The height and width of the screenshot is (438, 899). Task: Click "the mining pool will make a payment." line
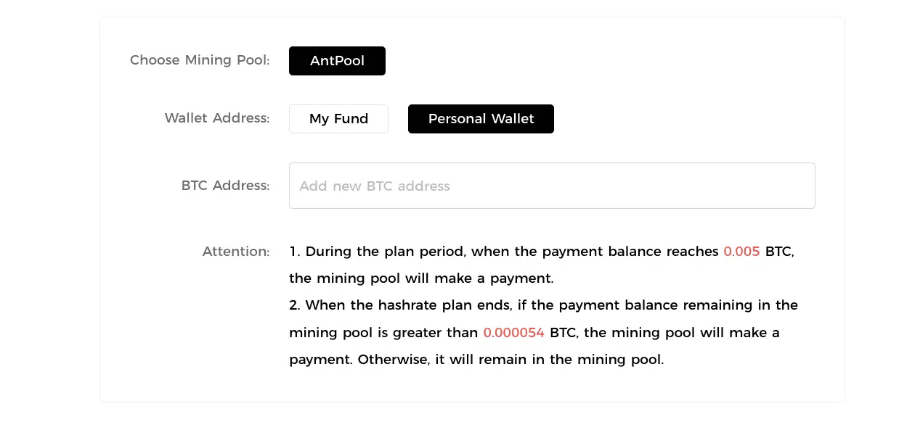point(421,278)
